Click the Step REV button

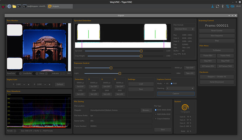[208, 61]
